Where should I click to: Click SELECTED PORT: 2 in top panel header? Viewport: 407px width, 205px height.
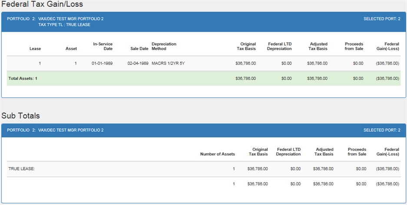point(382,19)
